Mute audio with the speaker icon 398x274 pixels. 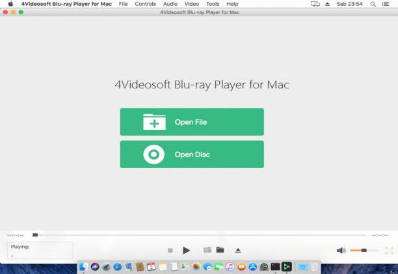341,251
